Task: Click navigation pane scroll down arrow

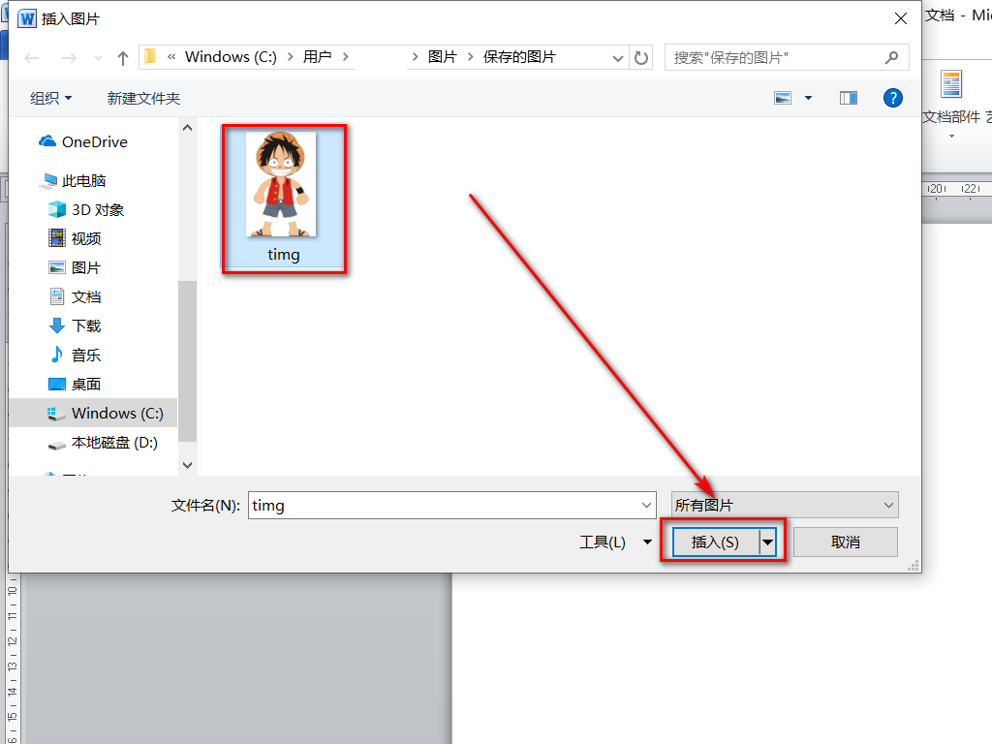Action: [187, 465]
